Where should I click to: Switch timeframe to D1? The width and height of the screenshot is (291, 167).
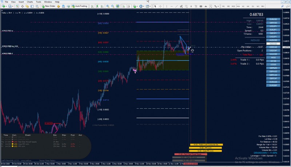point(253,6)
